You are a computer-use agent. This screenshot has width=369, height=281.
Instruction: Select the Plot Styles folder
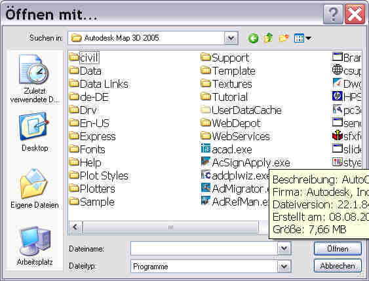(99, 176)
